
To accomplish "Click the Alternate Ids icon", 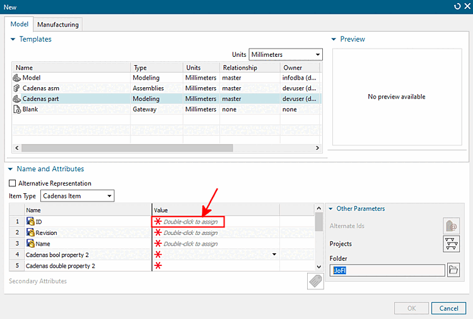I will (x=452, y=226).
